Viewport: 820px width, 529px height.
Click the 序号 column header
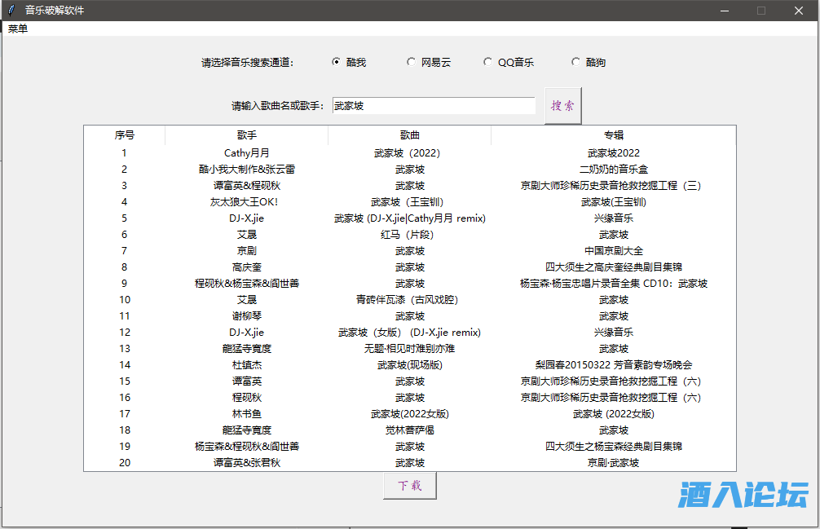[125, 135]
